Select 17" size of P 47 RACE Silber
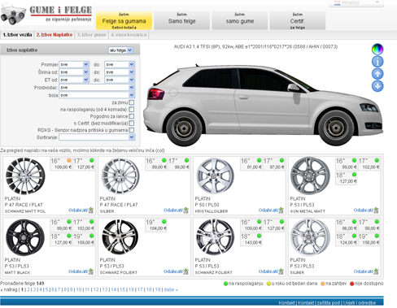This screenshot has width=397, height=308. [x=178, y=164]
